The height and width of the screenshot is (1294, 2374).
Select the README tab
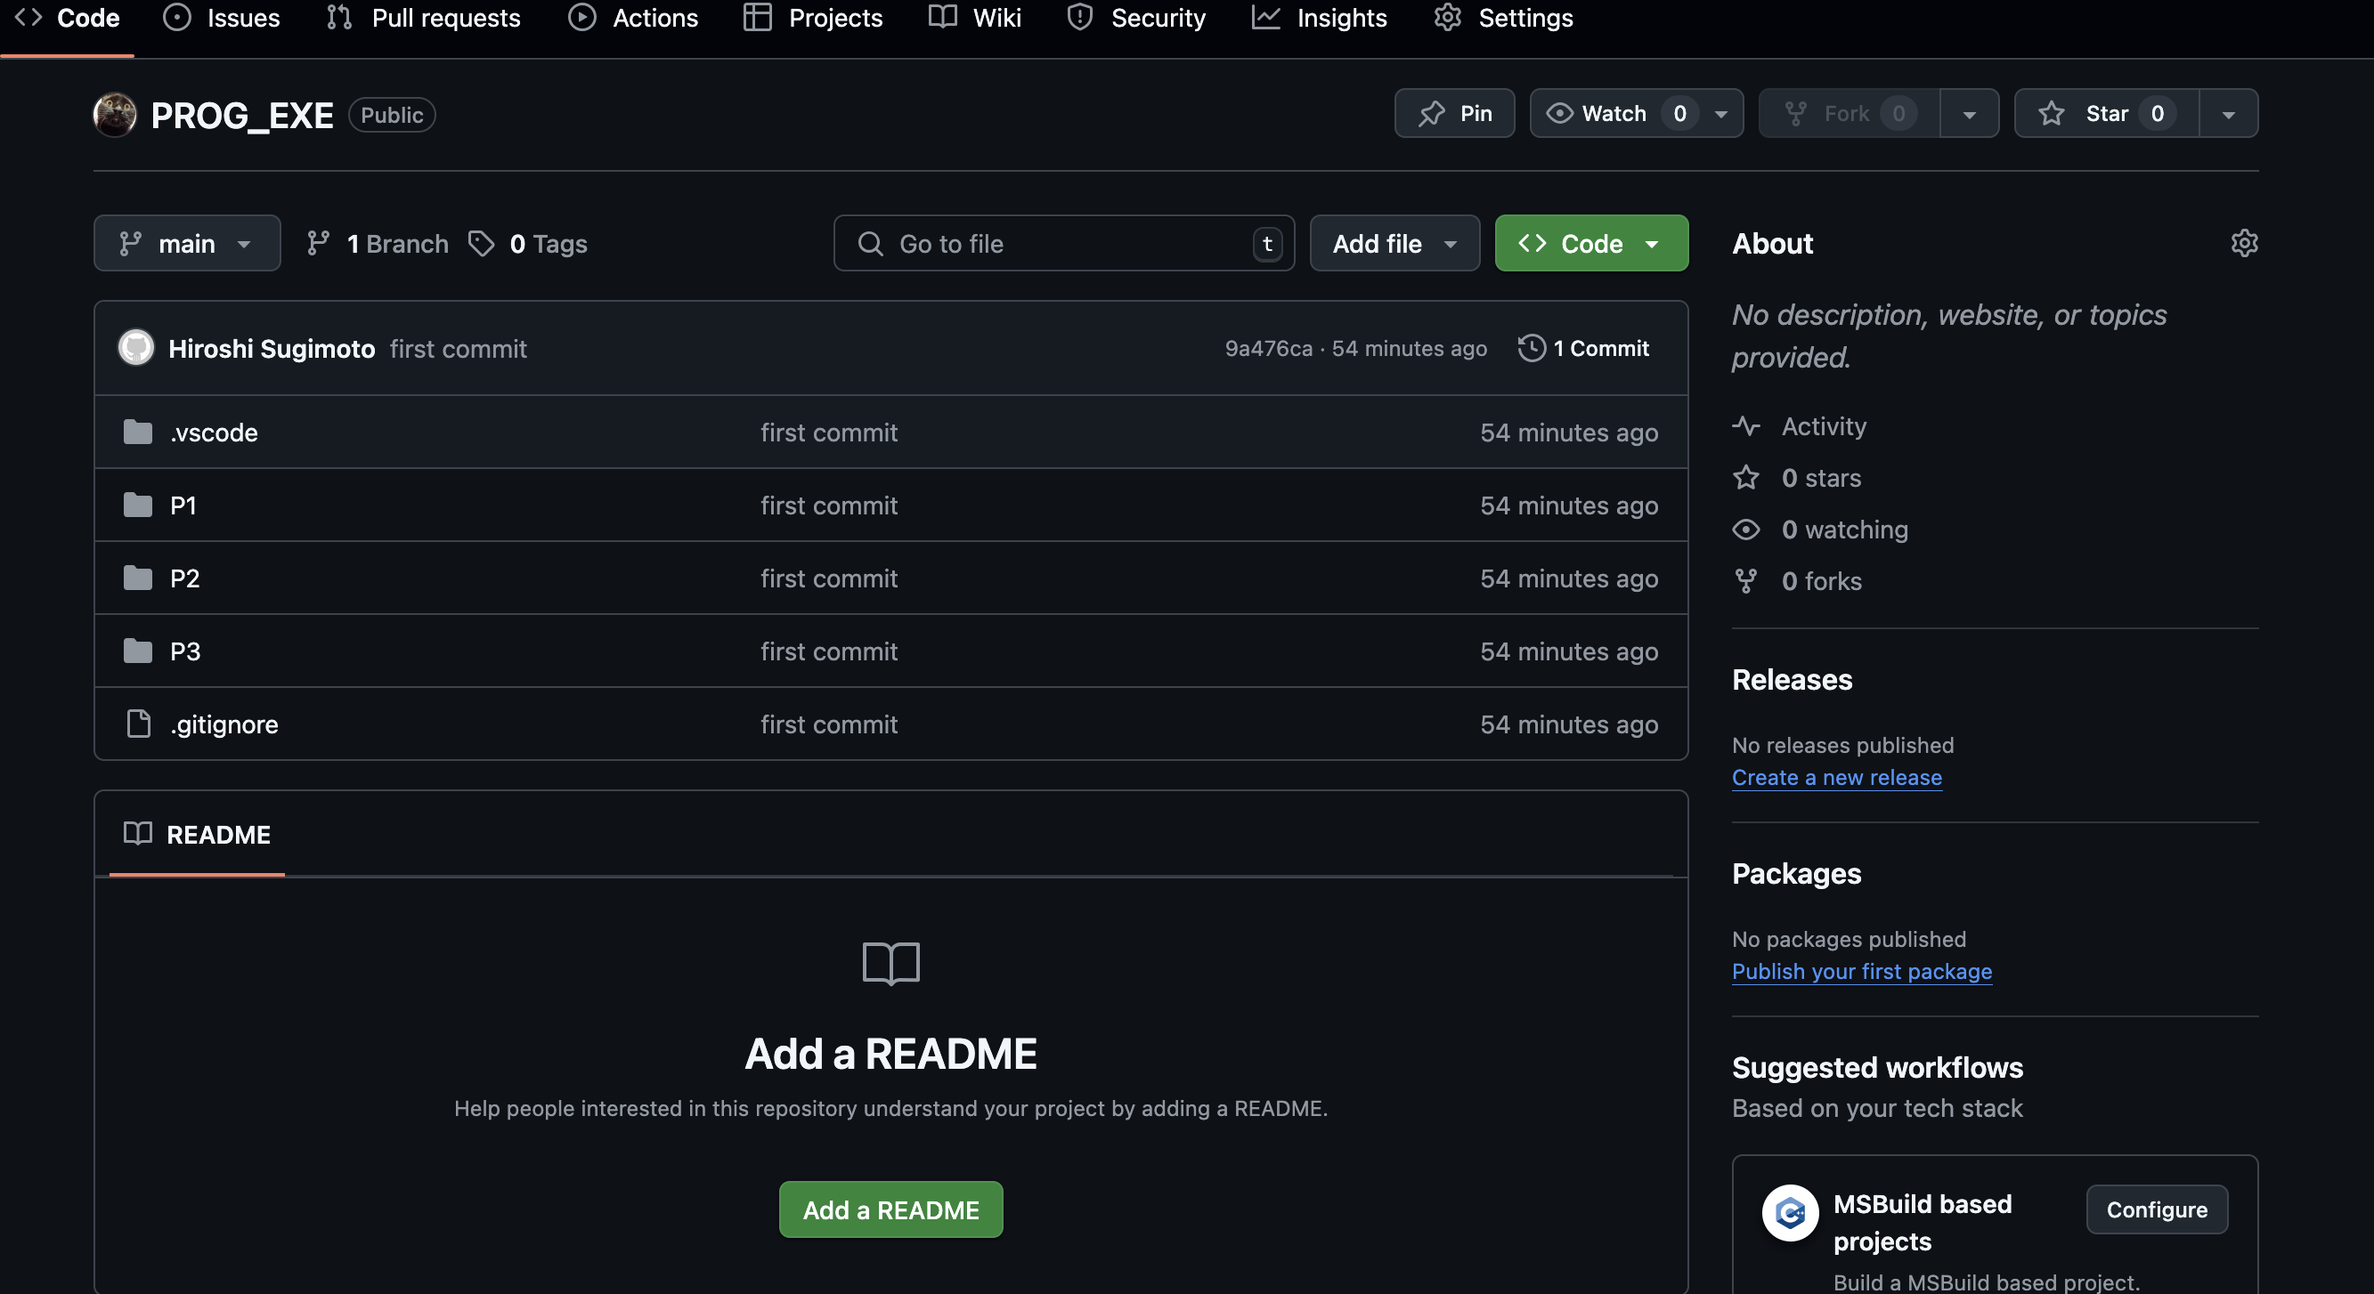click(x=197, y=835)
